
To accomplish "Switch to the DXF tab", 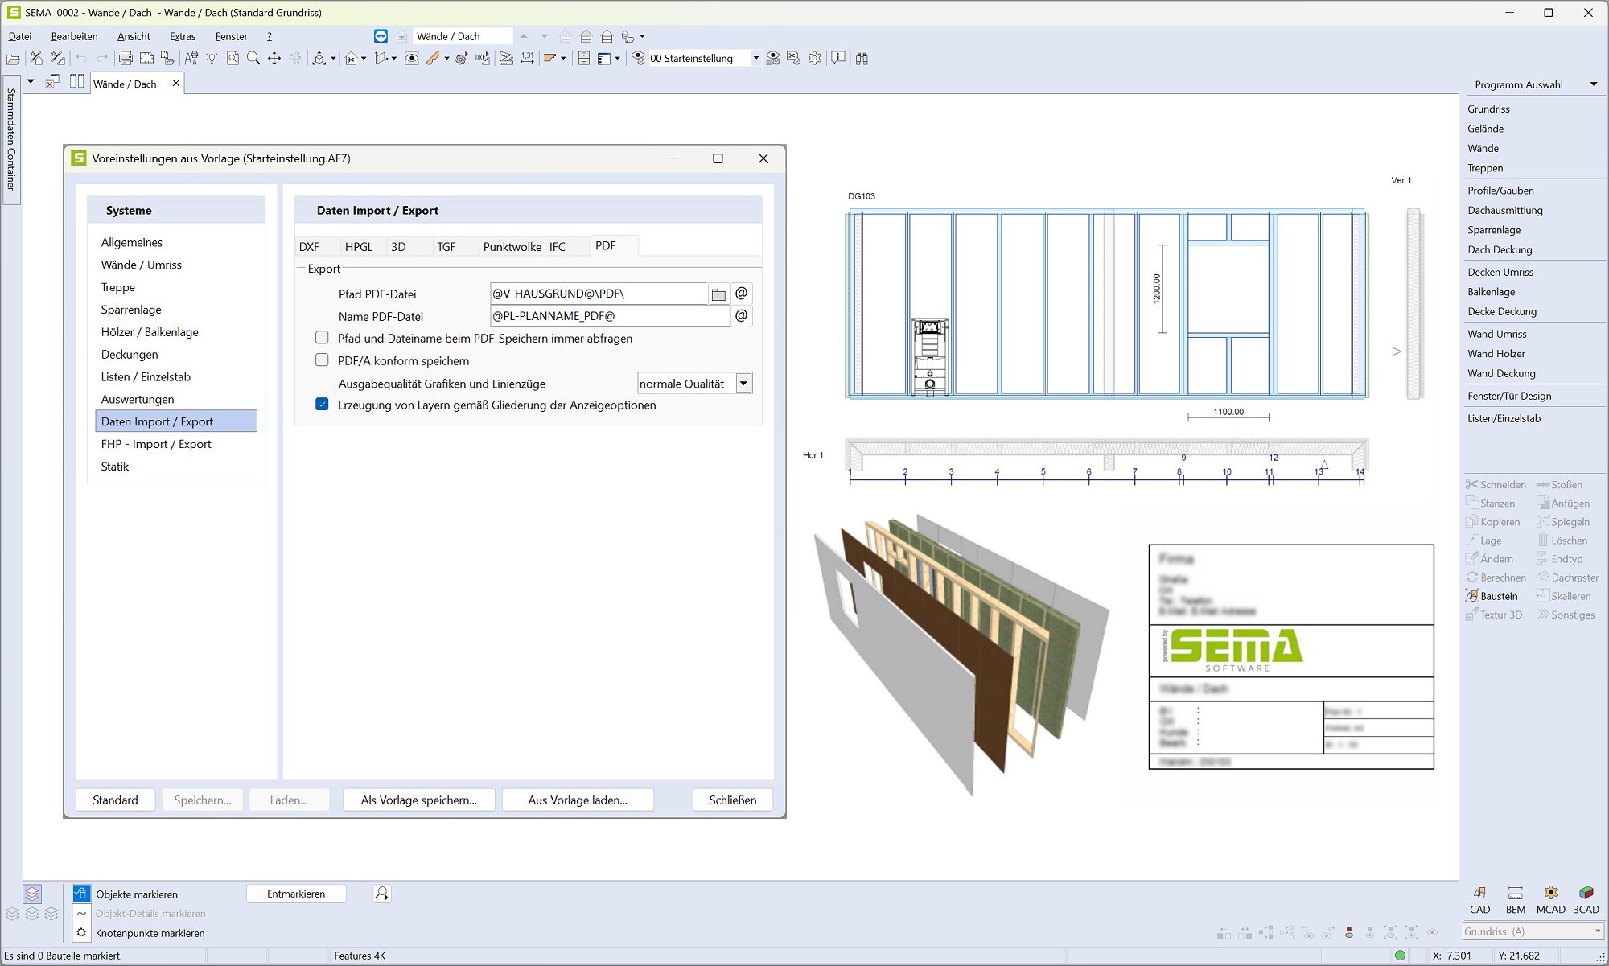I will click(309, 247).
